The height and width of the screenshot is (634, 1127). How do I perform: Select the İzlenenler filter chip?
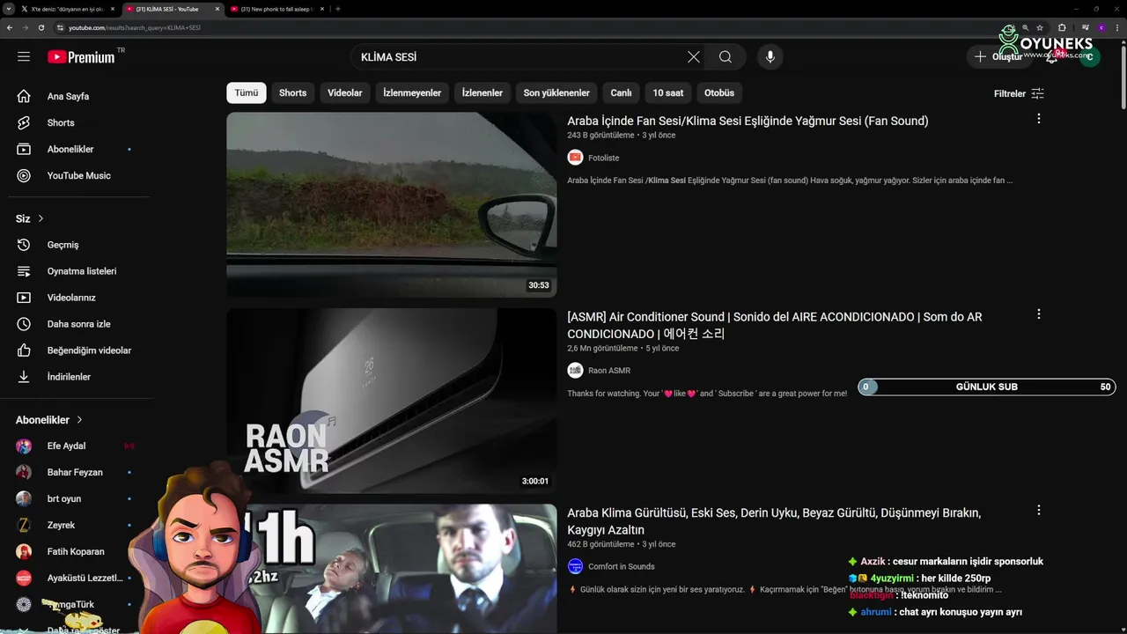point(482,92)
